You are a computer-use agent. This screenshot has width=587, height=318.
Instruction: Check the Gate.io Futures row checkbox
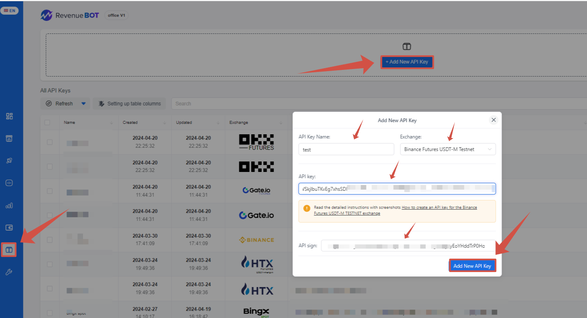tap(50, 191)
